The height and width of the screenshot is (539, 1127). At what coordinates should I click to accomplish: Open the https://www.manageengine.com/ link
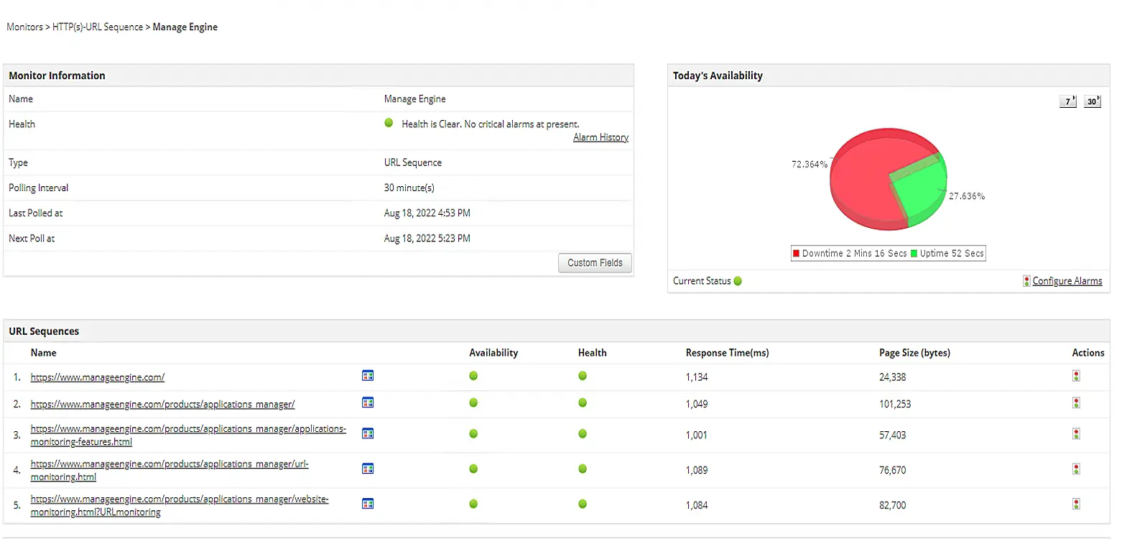[x=98, y=377]
